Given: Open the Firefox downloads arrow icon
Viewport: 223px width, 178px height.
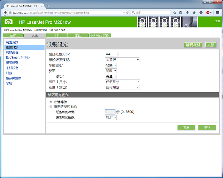Looking at the screenshot, I should (x=187, y=12).
